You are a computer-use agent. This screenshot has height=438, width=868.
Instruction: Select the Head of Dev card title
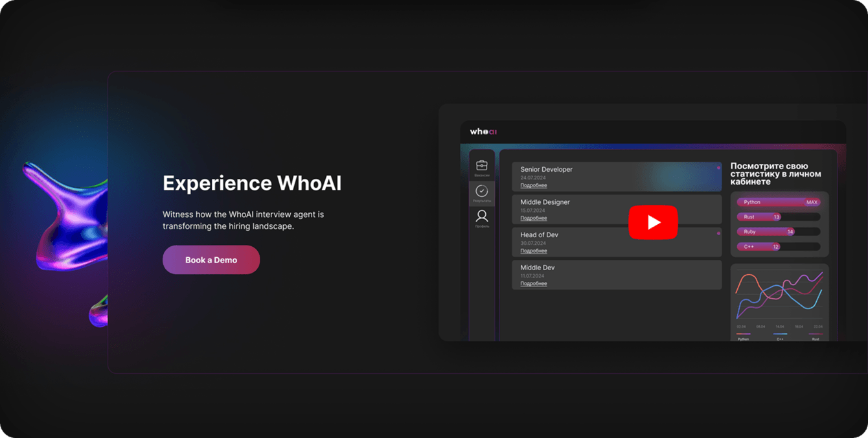point(539,235)
